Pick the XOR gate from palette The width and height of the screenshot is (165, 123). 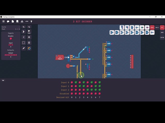pos(127,33)
